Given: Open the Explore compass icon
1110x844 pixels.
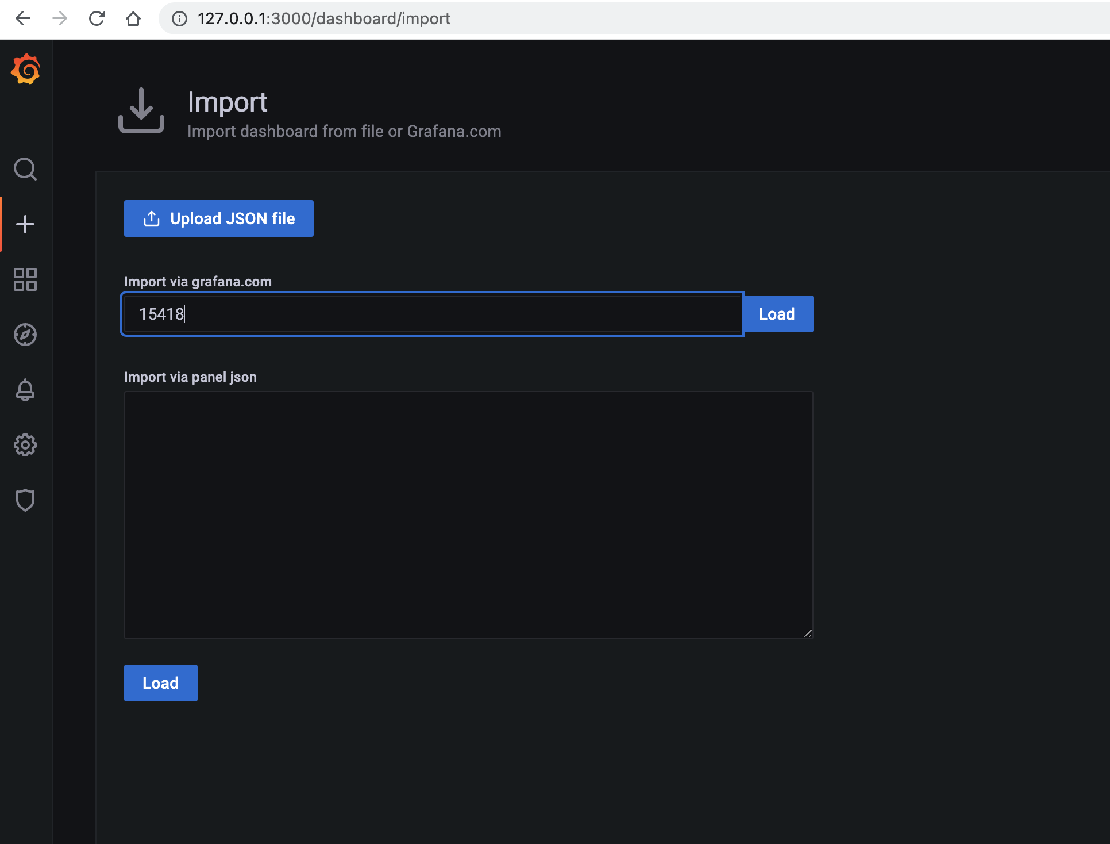Looking at the screenshot, I should [25, 335].
